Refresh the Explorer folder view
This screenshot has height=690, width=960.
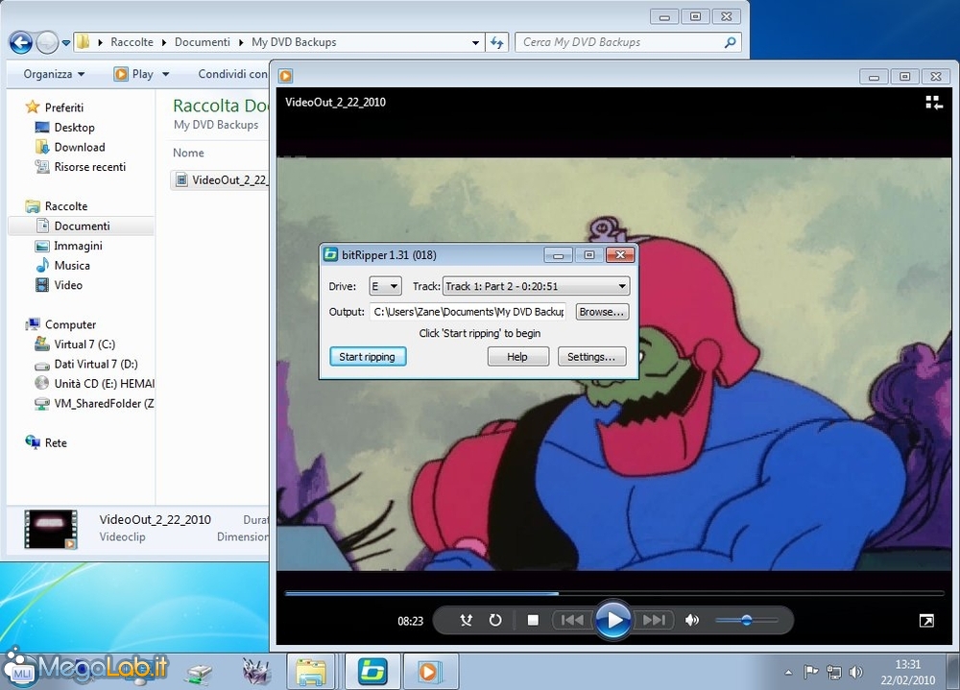(x=496, y=42)
